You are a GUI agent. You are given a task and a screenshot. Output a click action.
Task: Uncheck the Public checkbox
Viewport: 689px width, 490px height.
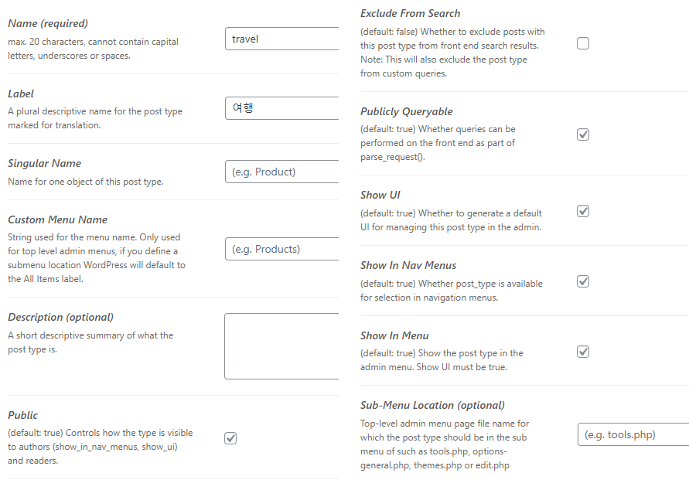pos(230,438)
